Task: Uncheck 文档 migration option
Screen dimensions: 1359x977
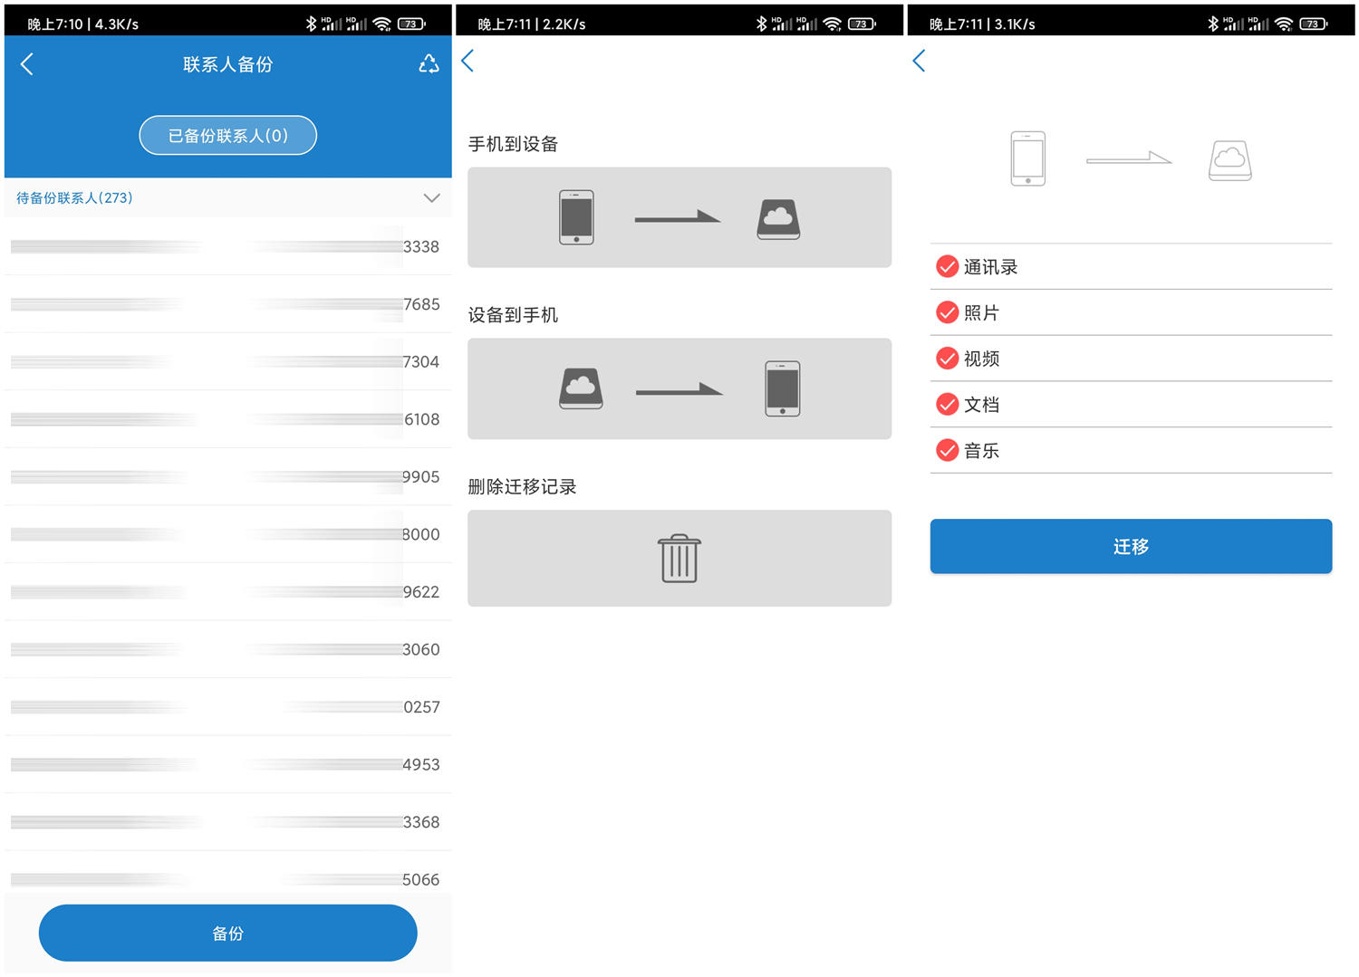Action: [947, 404]
